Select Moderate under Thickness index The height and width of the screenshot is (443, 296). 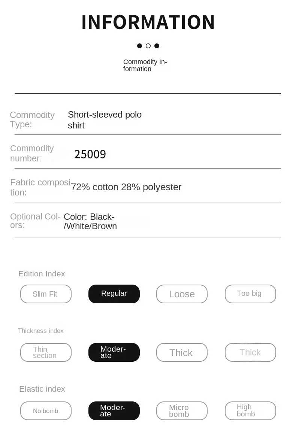pyautogui.click(x=114, y=352)
